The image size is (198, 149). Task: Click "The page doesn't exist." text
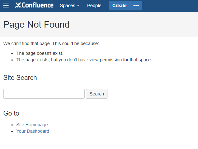(x=40, y=53)
